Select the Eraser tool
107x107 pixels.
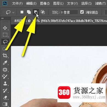(x=5, y=97)
